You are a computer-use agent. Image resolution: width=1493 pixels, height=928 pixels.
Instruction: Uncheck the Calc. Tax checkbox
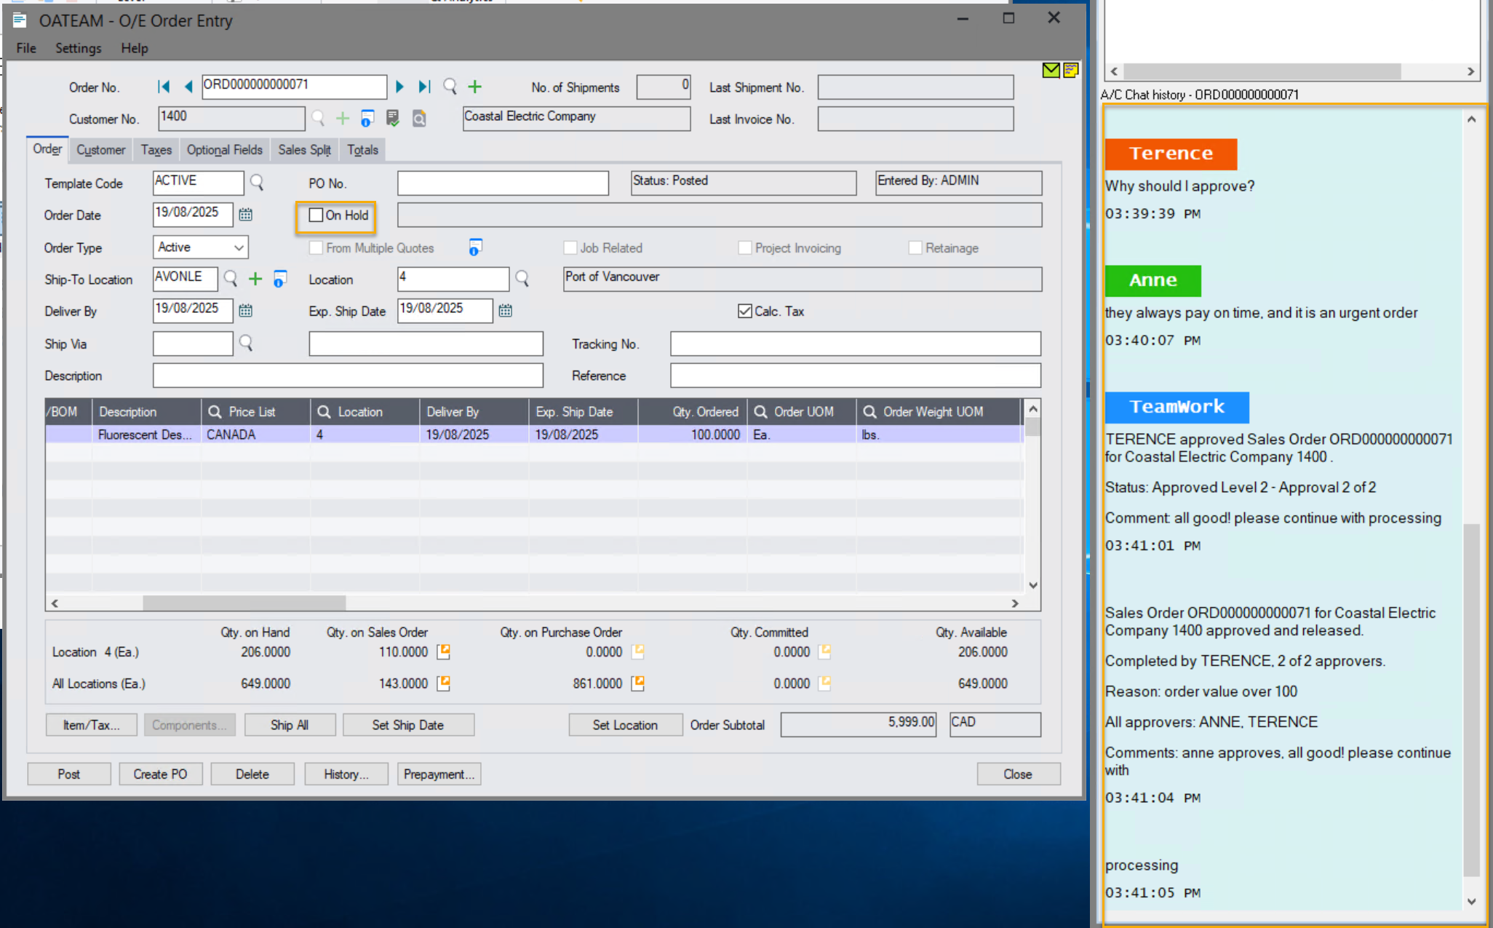point(744,311)
